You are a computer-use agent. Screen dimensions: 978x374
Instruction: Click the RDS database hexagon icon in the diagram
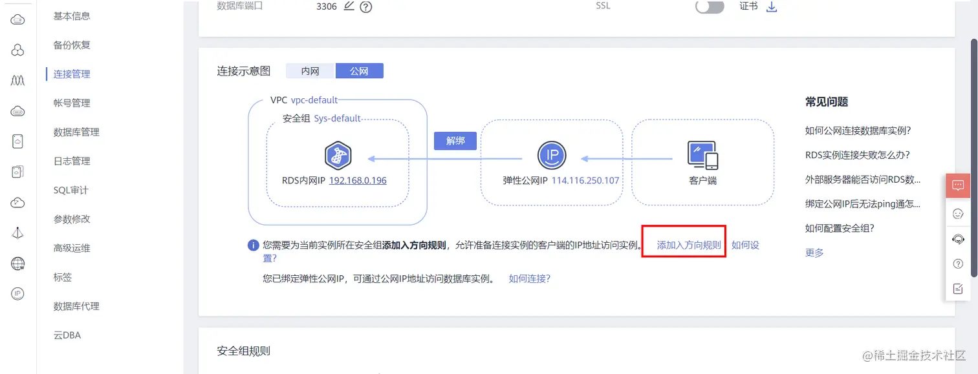[x=338, y=156]
